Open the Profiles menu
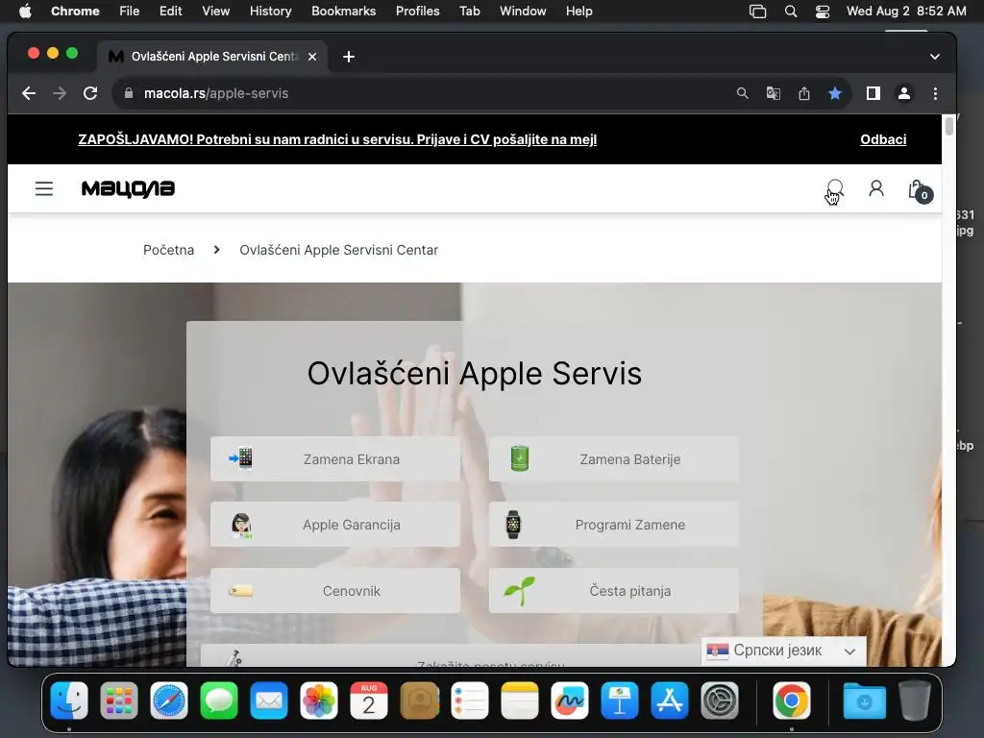 tap(417, 12)
